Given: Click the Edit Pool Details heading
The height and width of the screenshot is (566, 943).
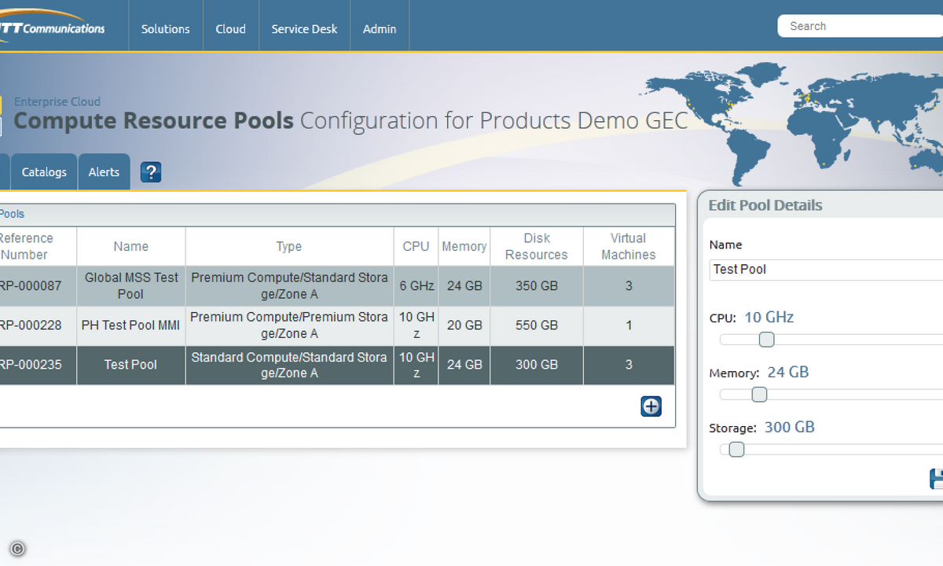Looking at the screenshot, I should (x=765, y=205).
